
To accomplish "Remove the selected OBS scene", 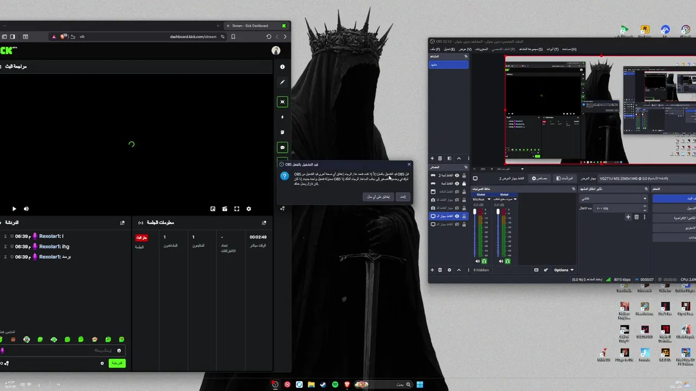I will (440, 158).
